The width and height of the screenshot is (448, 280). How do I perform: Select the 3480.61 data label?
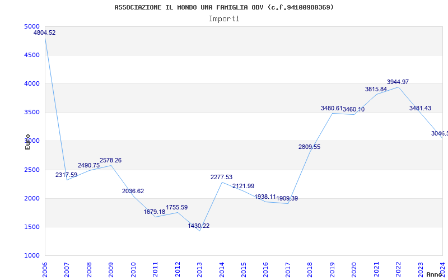(332, 108)
